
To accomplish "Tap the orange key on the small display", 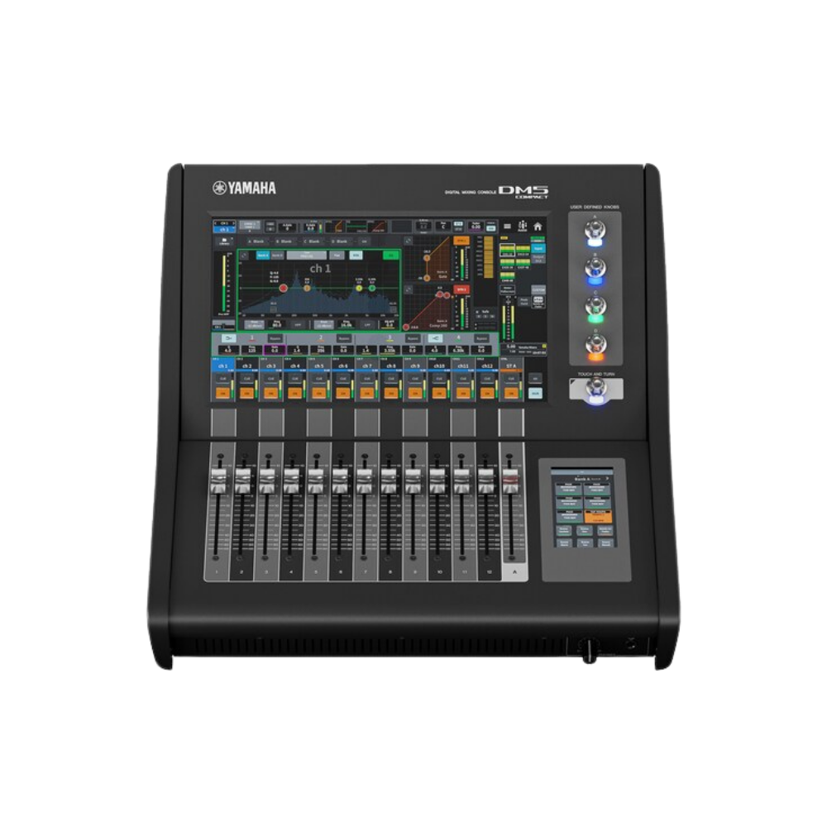I will pos(598,517).
